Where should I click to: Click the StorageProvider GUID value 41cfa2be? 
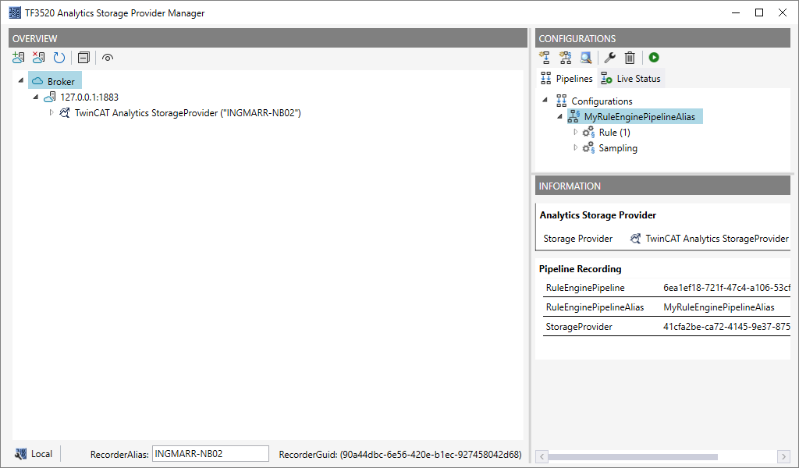(x=726, y=327)
